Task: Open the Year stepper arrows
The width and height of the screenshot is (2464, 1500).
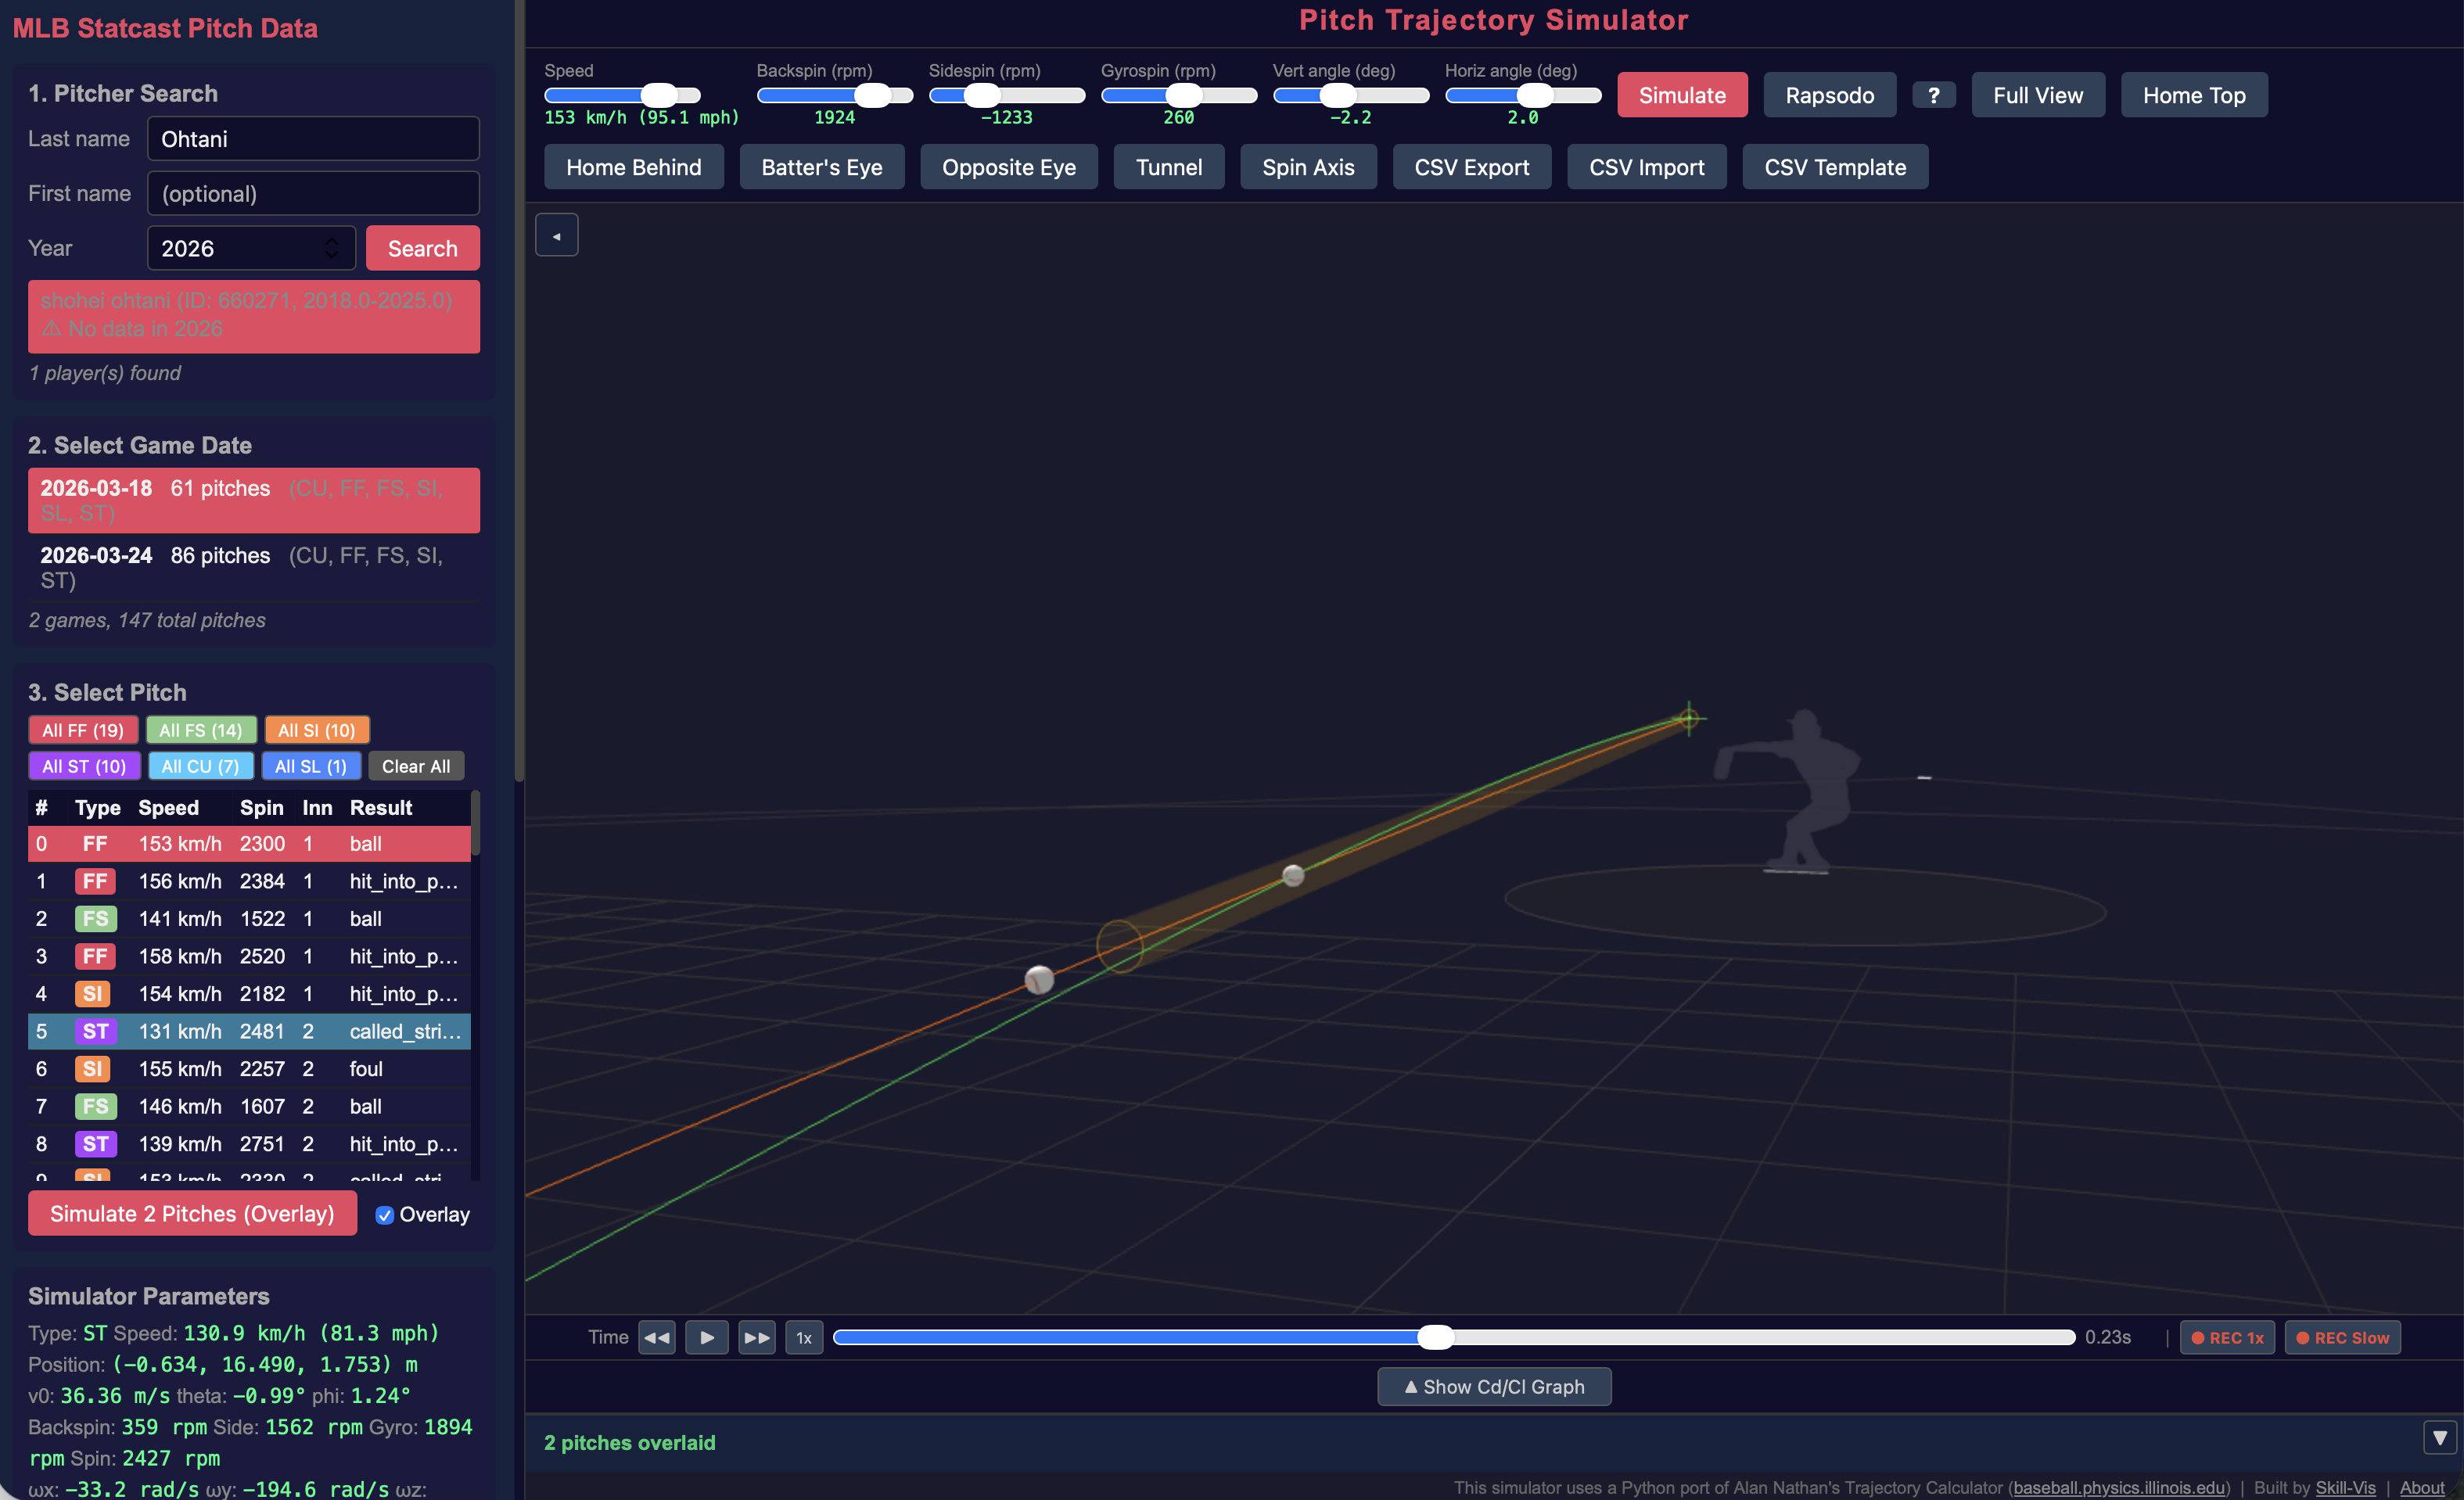Action: pos(331,248)
